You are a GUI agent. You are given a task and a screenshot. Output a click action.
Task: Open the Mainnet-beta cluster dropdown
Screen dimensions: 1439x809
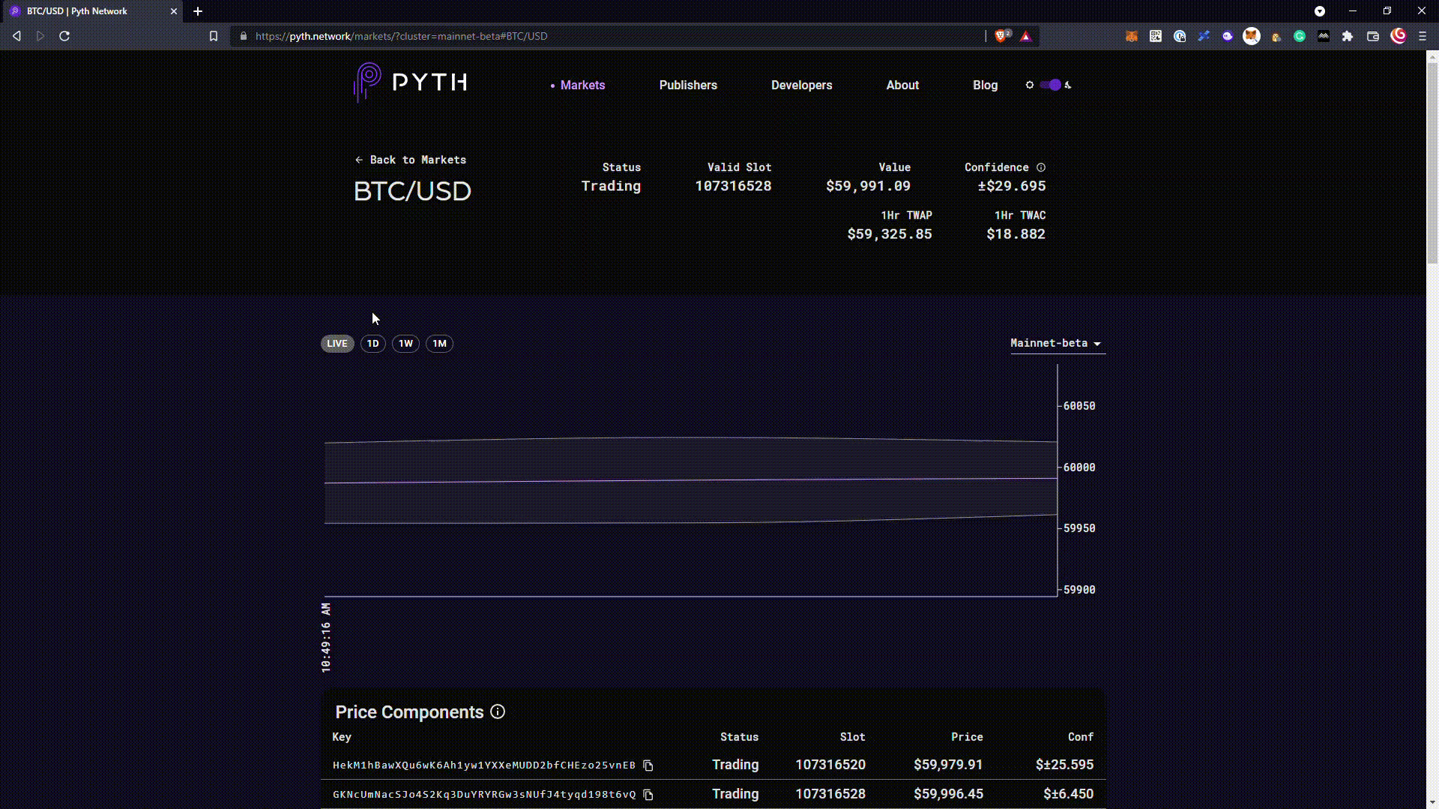pos(1058,343)
